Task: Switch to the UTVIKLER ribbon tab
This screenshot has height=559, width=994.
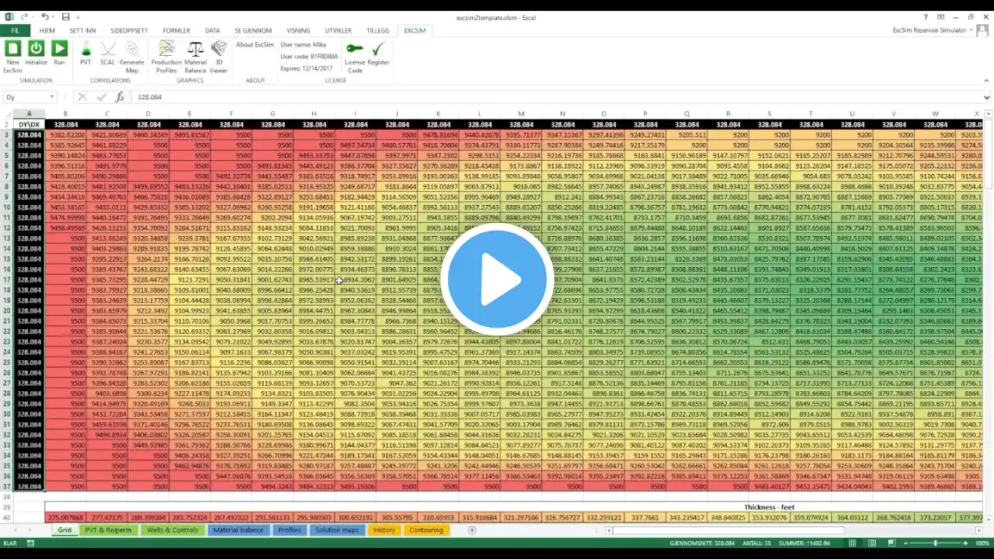Action: pos(339,31)
